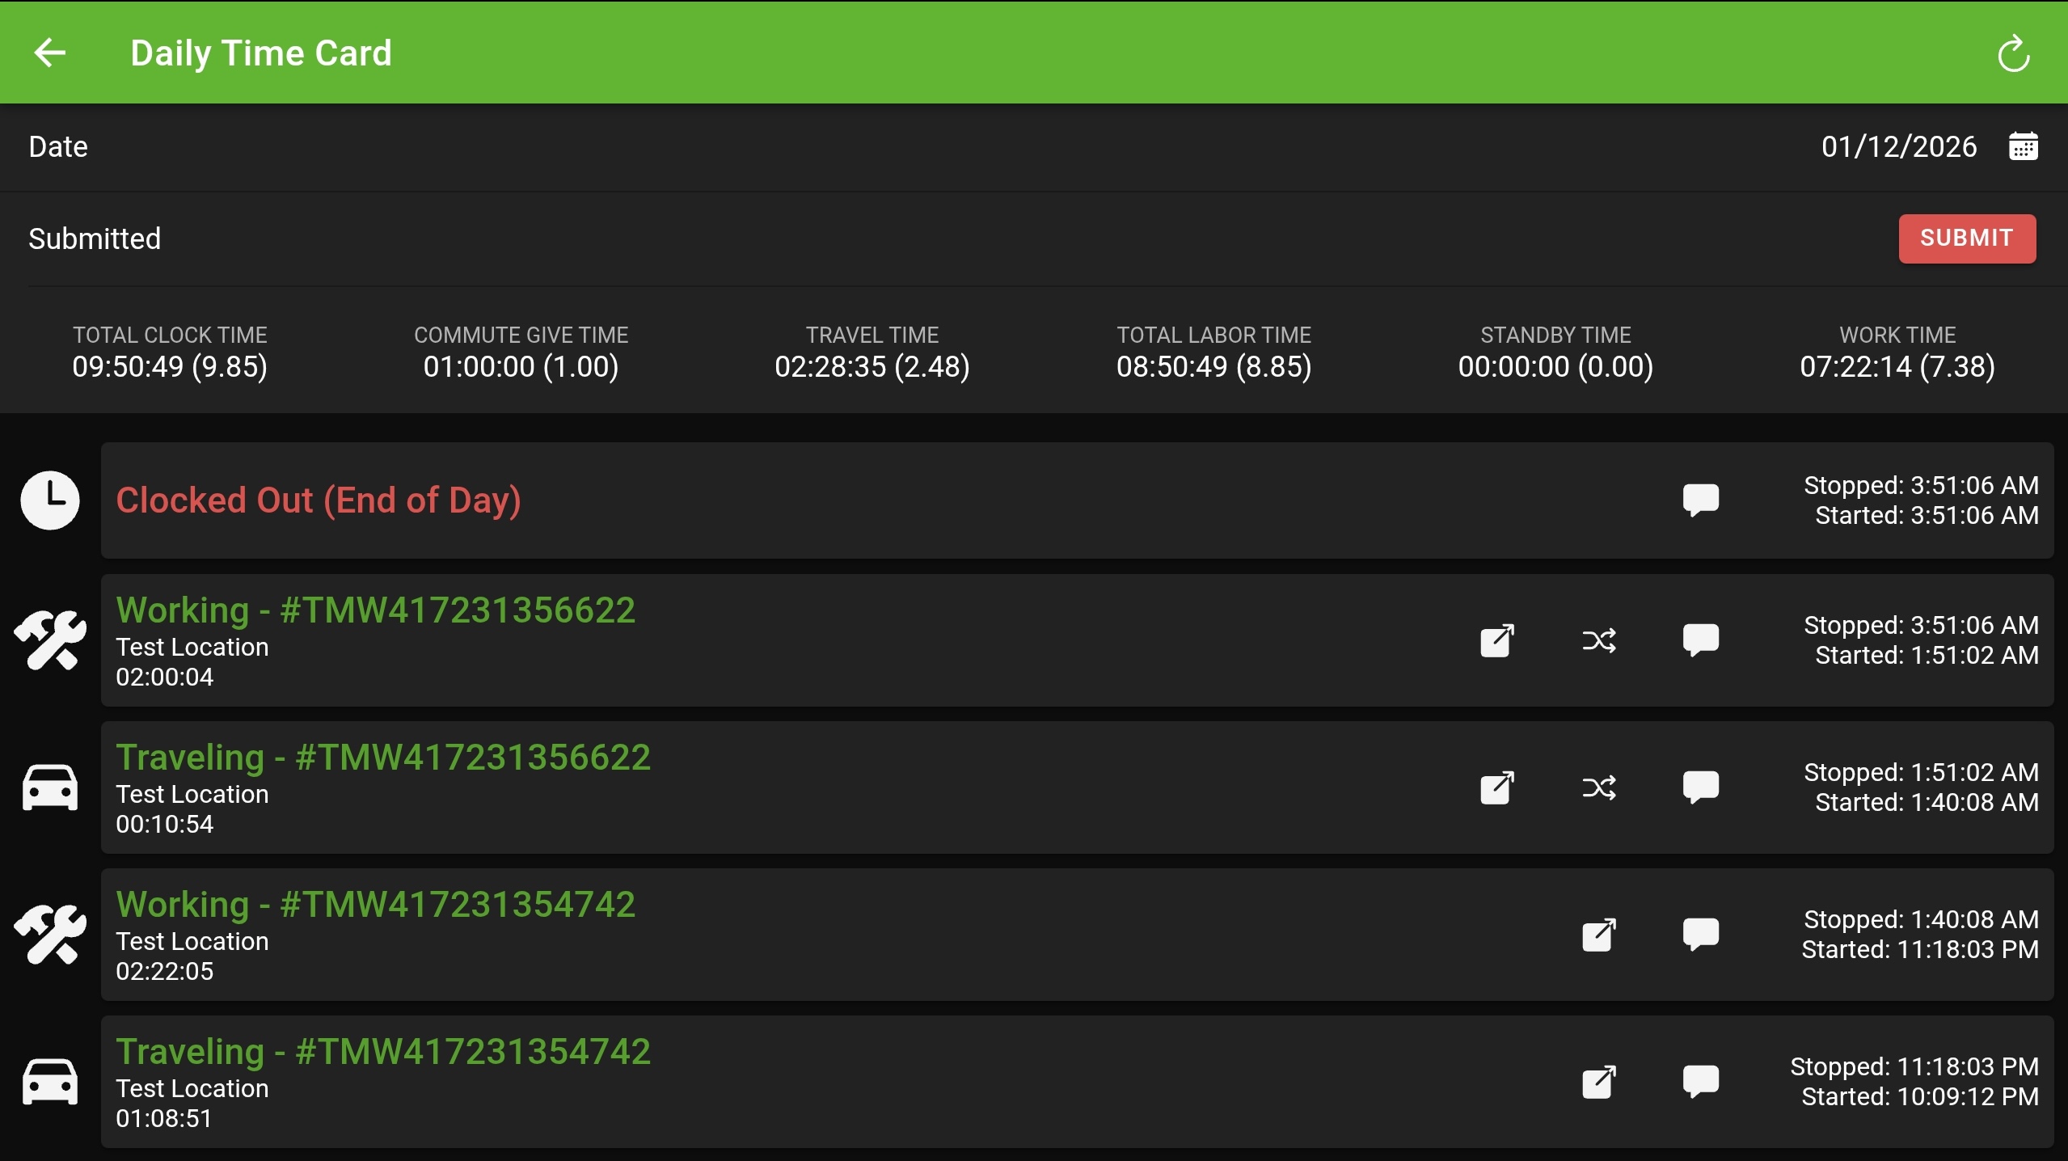Image resolution: width=2068 pixels, height=1161 pixels.
Task: Open comment on Working #TMW417231356622
Action: pyautogui.click(x=1700, y=640)
